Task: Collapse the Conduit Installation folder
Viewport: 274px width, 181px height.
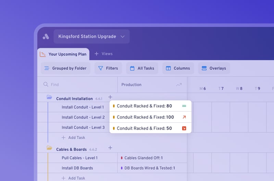Action: [x=49, y=97]
